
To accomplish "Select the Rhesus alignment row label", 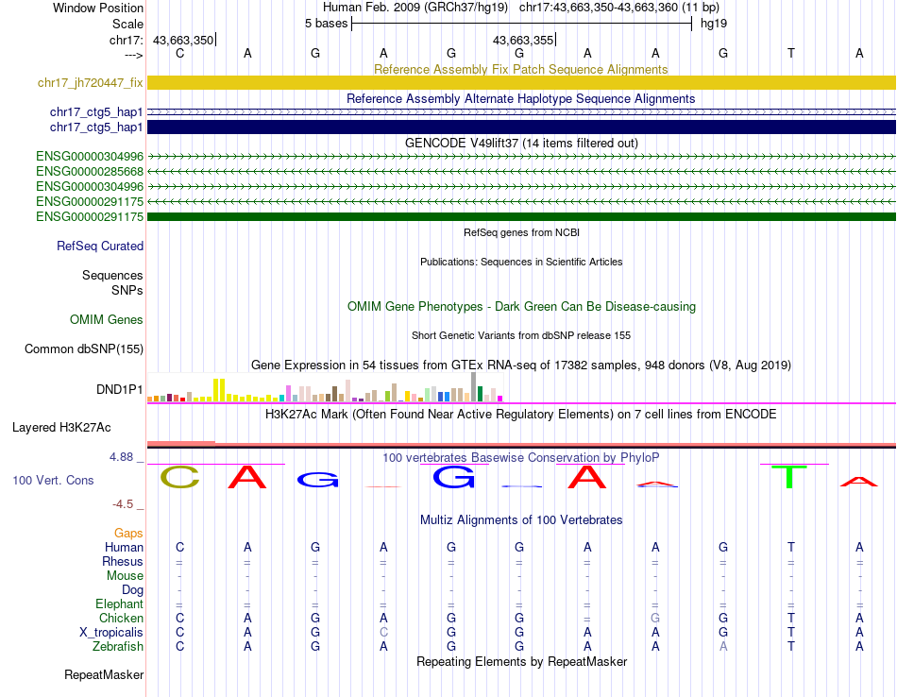I will point(123,561).
